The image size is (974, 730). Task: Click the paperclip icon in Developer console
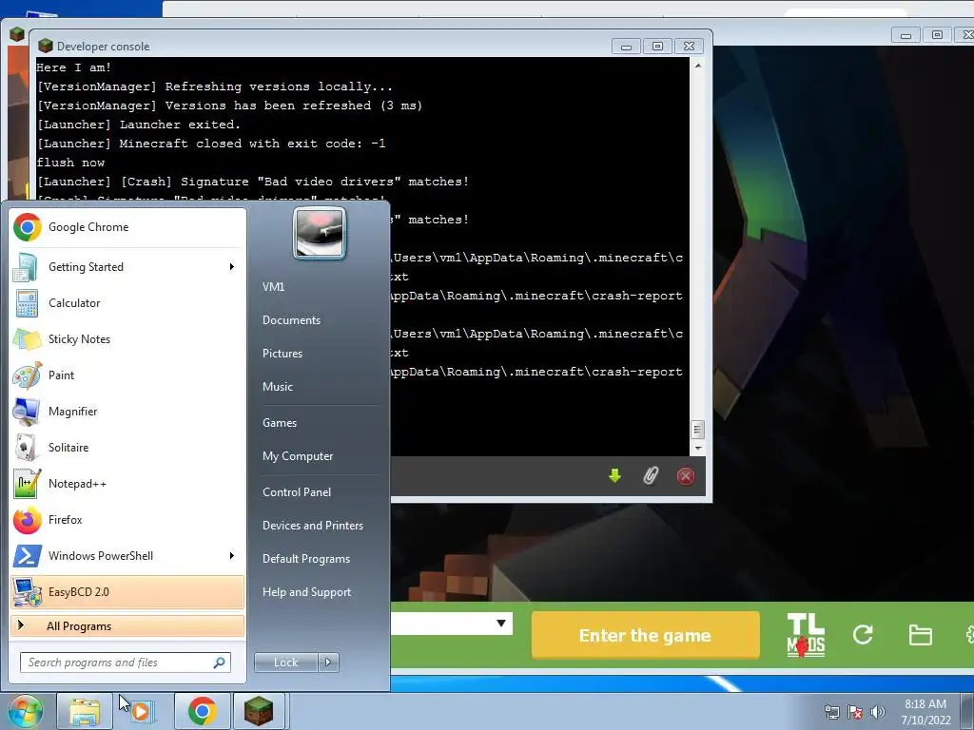[x=651, y=476]
